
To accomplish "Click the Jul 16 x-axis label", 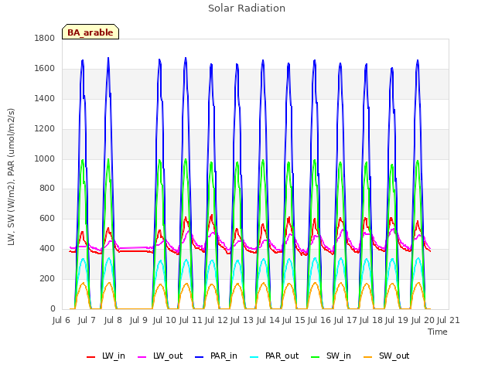I will click(x=319, y=321).
